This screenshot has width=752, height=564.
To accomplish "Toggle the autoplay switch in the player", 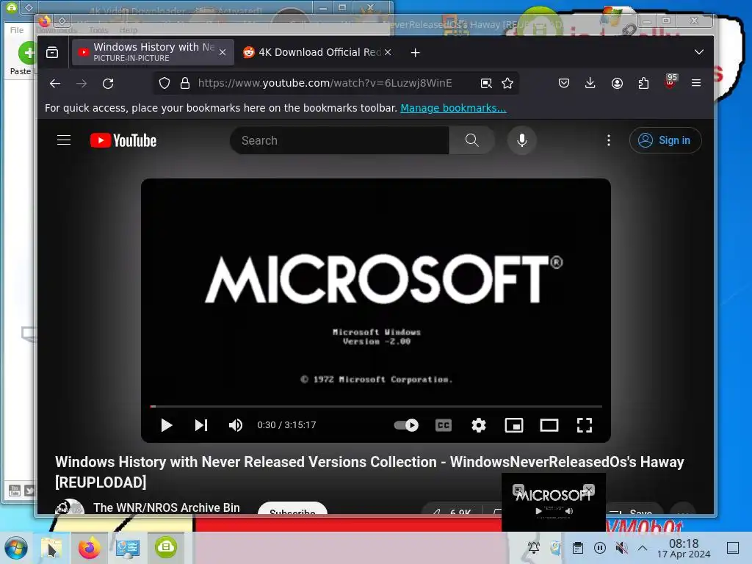I will pos(406,425).
